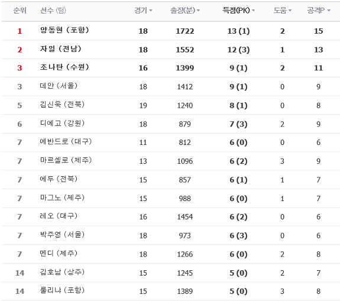Open 에두 (전북) player name
This screenshot has width=340, height=301.
pyautogui.click(x=59, y=179)
